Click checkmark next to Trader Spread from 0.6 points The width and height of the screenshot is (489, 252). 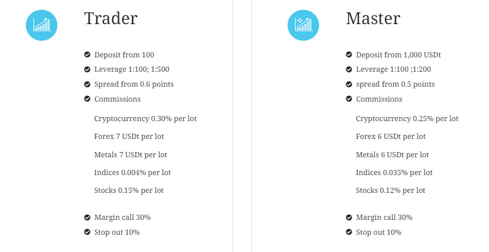coord(87,84)
